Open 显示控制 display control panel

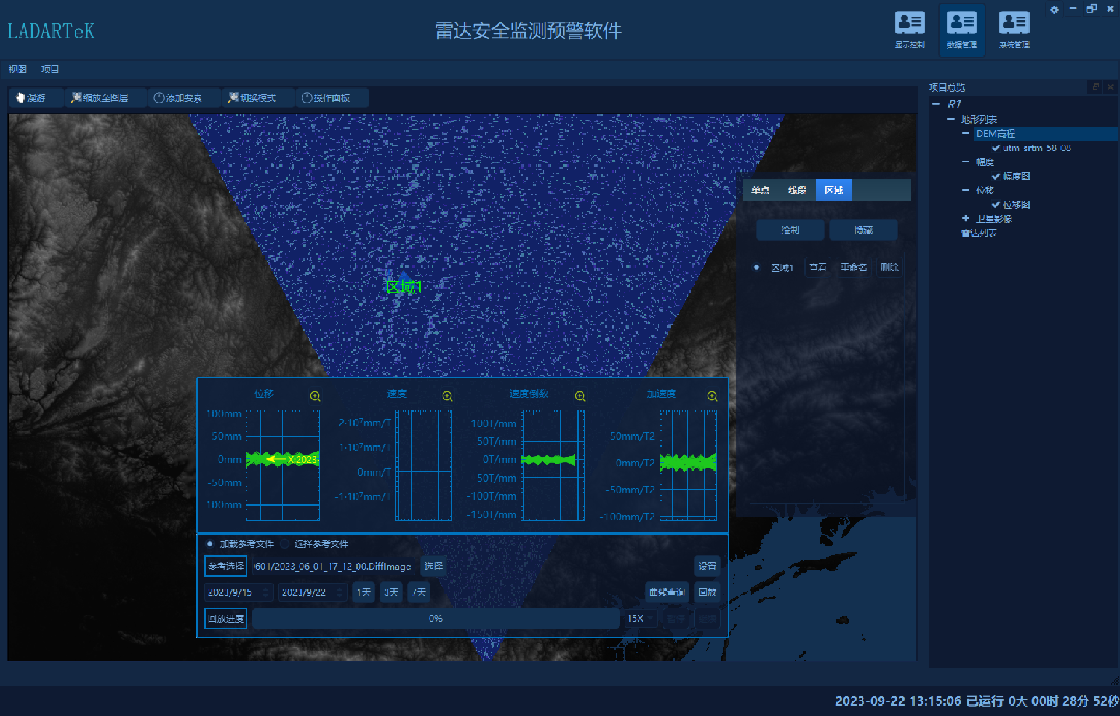pyautogui.click(x=909, y=30)
